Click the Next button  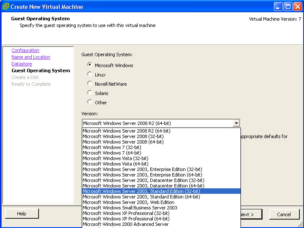point(251,214)
